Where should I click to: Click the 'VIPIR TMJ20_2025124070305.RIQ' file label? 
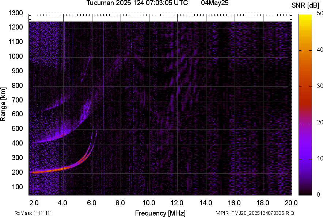click(255, 213)
